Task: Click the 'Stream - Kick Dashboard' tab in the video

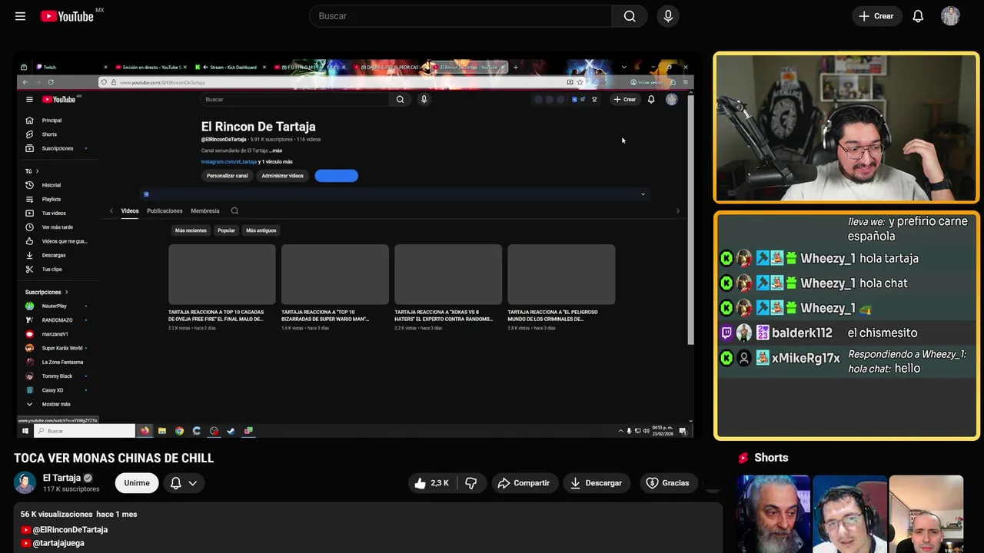Action: click(230, 68)
